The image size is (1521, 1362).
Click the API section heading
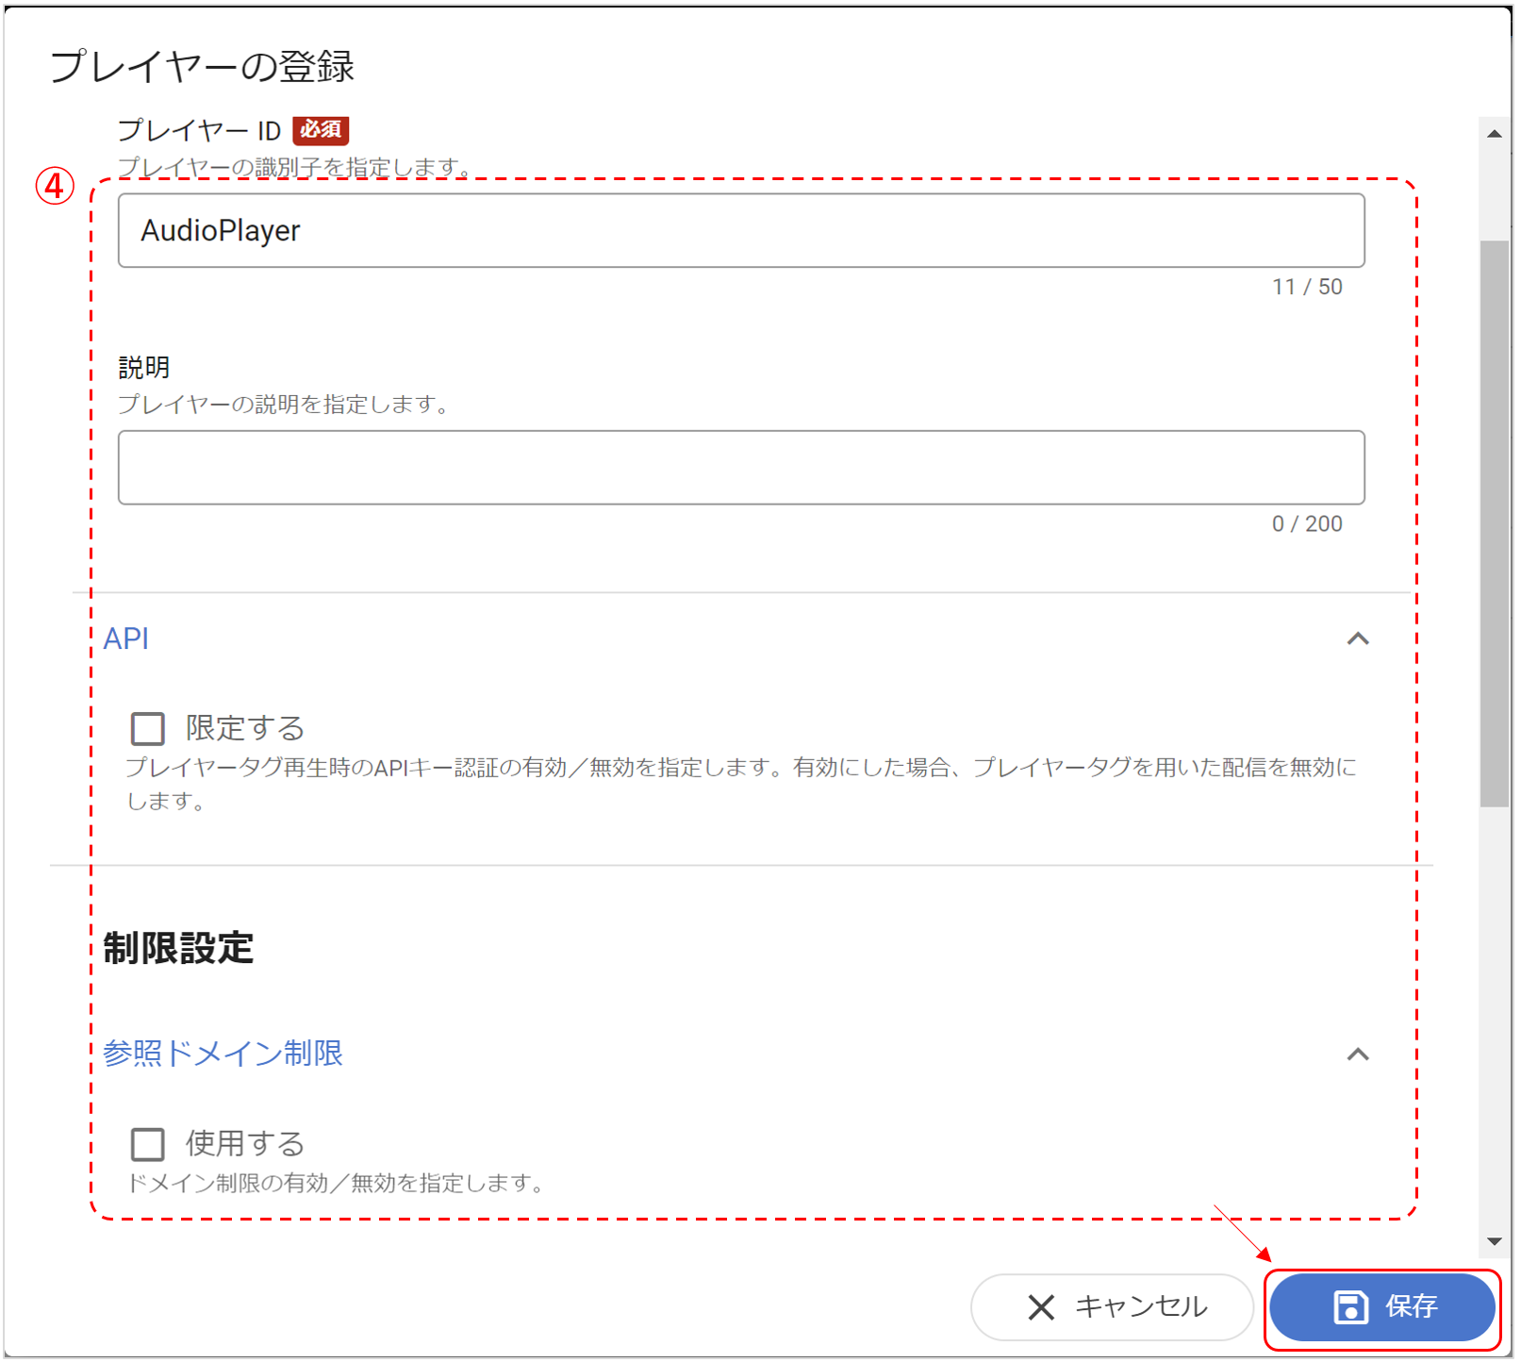[126, 639]
